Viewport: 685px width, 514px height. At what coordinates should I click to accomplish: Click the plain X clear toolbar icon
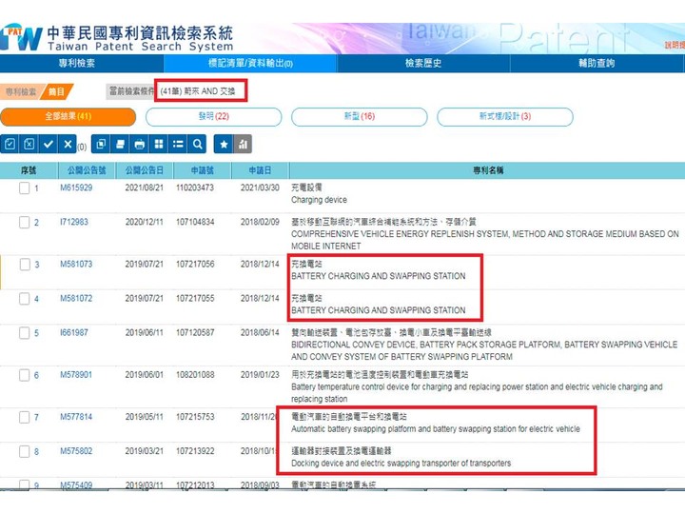click(68, 144)
